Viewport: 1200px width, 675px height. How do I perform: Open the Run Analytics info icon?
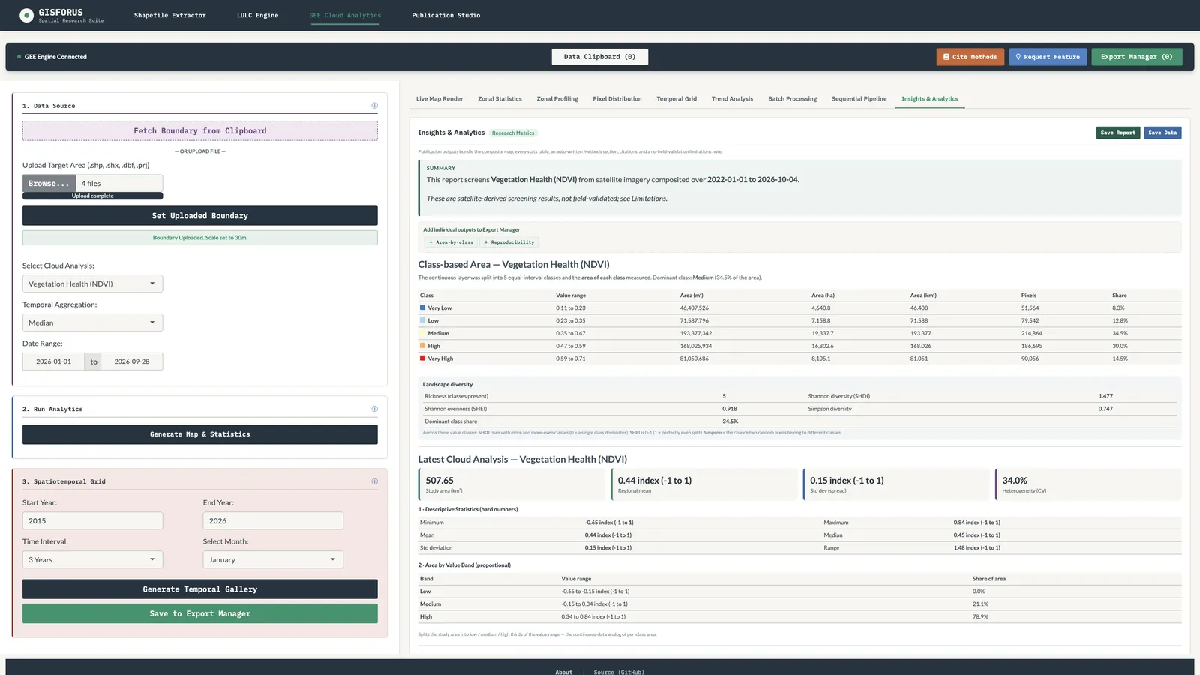point(374,409)
